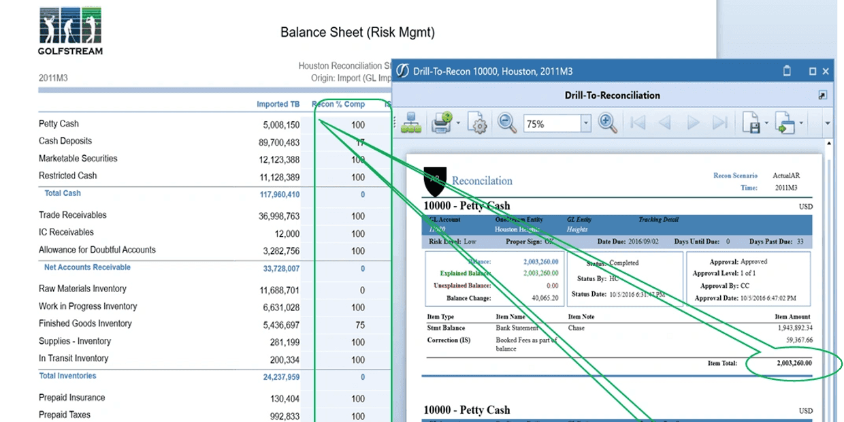The height and width of the screenshot is (422, 844).
Task: Click the Recon % Comp column header
Action: [x=338, y=104]
